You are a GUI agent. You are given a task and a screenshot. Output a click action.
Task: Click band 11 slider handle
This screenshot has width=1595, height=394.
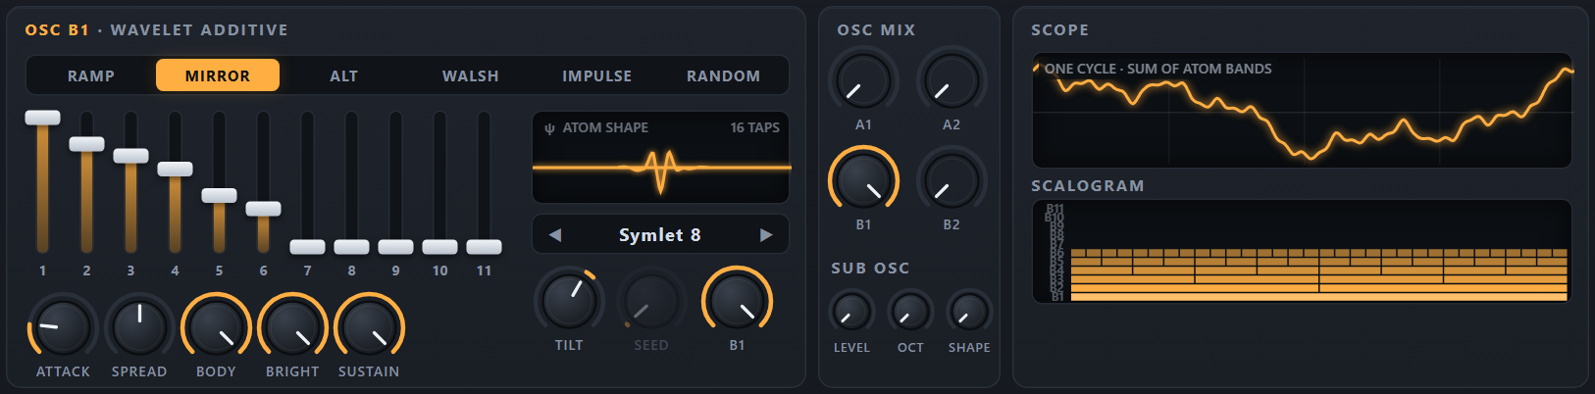pos(484,247)
